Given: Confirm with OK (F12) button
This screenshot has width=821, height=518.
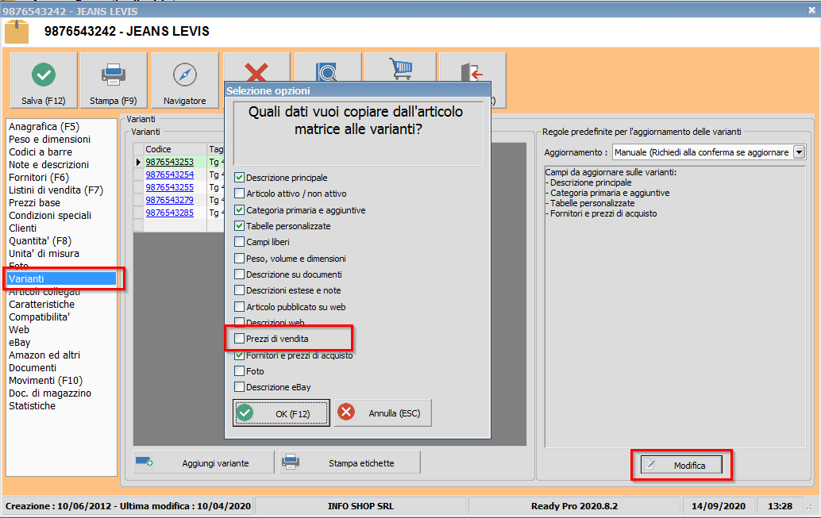Looking at the screenshot, I should [281, 413].
